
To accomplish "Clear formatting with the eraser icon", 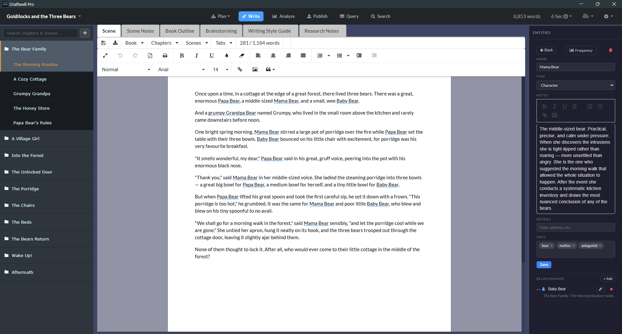I will 242,56.
